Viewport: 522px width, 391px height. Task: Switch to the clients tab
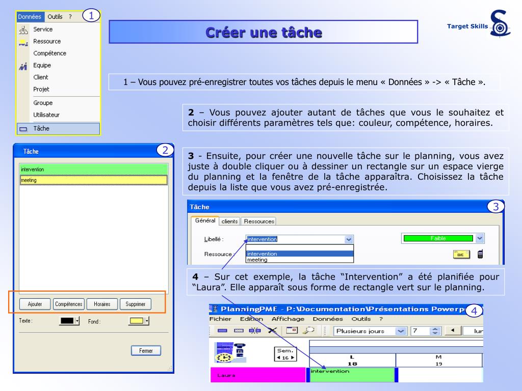(x=229, y=221)
